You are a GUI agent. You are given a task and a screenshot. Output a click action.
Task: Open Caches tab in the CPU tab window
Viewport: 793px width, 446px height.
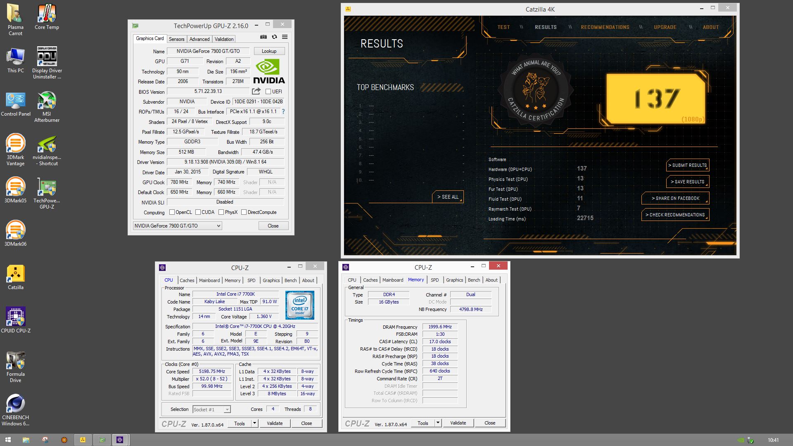point(187,280)
